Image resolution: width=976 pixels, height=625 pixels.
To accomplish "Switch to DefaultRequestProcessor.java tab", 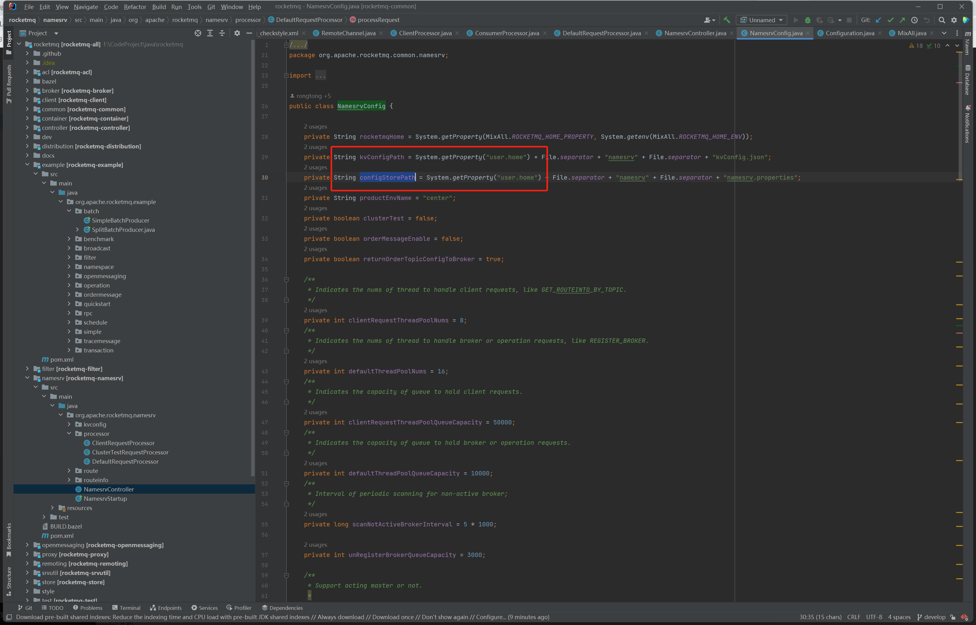I will (x=601, y=33).
